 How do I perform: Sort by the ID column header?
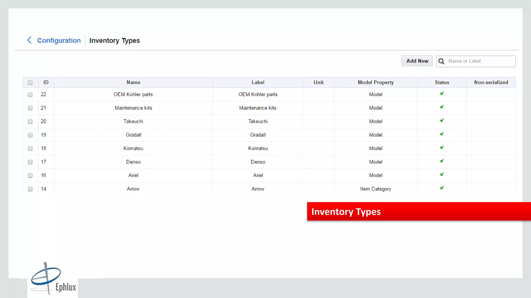pos(46,82)
